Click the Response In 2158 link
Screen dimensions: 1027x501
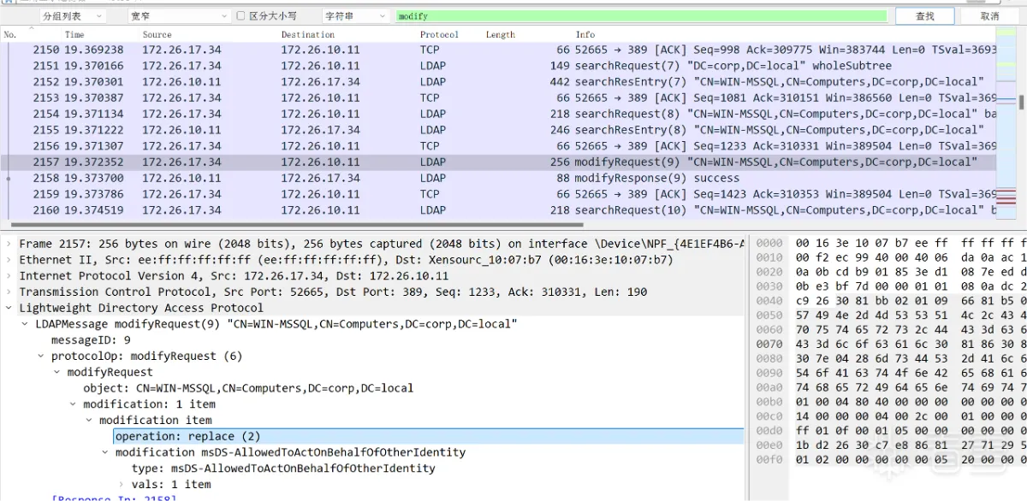(114, 498)
